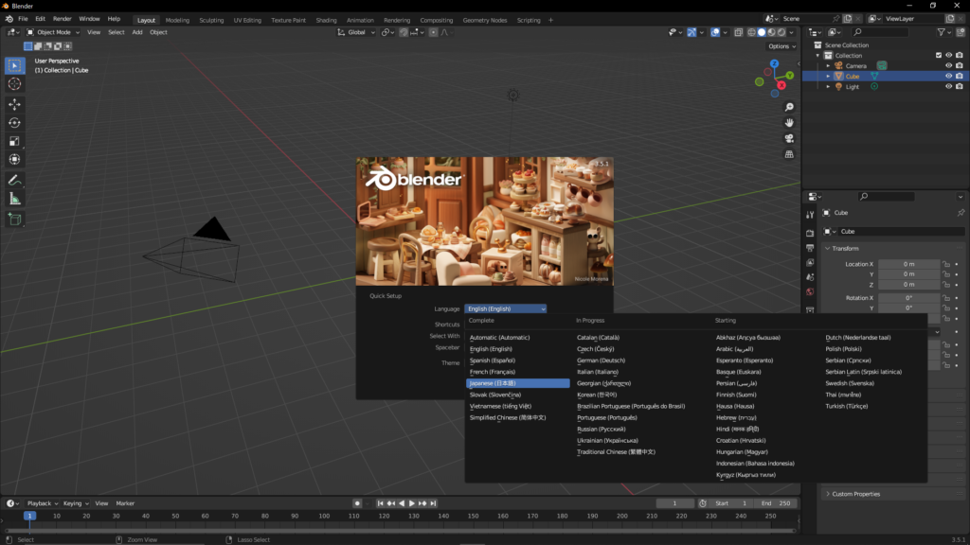This screenshot has height=545, width=970.
Task: Toggle auto keying record button
Action: click(x=357, y=503)
